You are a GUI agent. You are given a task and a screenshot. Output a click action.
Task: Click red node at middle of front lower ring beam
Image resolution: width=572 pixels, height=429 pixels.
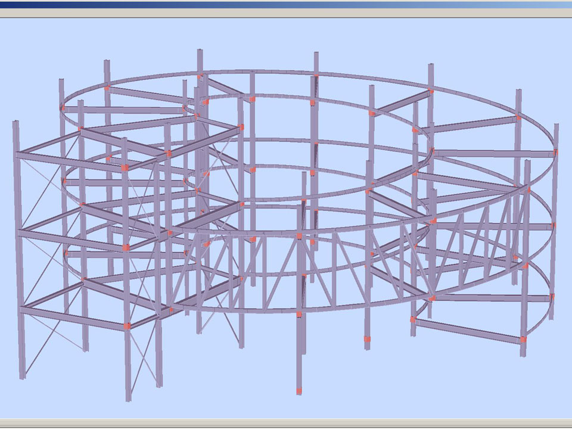299,313
